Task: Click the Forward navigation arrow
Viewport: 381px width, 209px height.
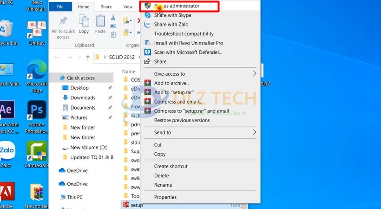Action: tap(69, 57)
